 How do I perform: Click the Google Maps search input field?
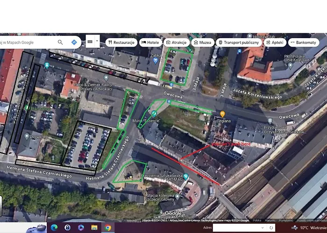pyautogui.click(x=28, y=42)
